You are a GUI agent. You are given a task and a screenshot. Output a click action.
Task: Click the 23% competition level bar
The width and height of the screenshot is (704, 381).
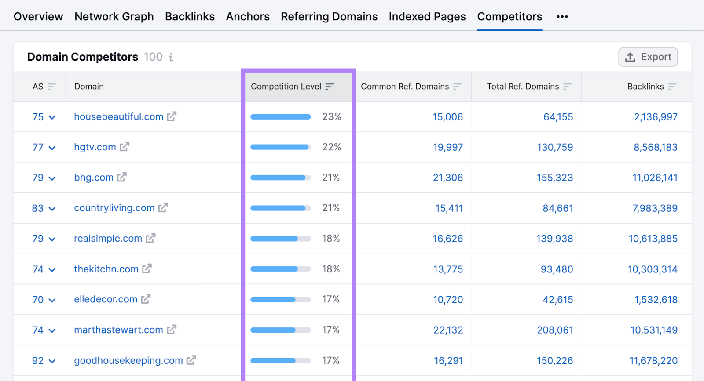click(281, 117)
